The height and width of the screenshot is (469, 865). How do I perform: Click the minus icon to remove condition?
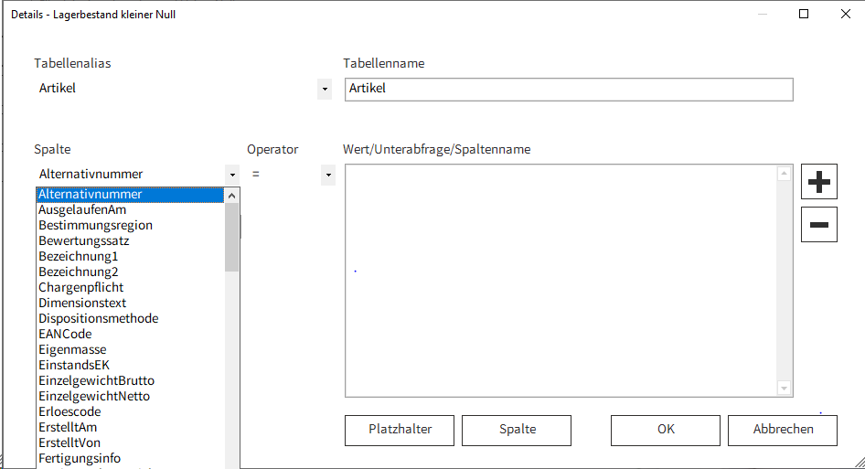tap(818, 225)
